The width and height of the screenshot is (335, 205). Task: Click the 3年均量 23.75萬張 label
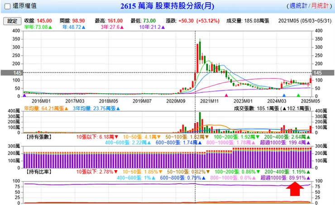click(x=96, y=108)
